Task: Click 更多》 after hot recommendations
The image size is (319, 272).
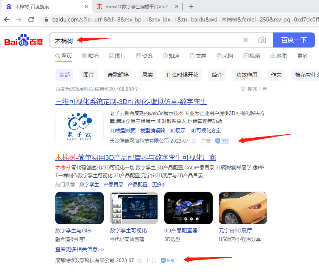Action: pos(159,184)
